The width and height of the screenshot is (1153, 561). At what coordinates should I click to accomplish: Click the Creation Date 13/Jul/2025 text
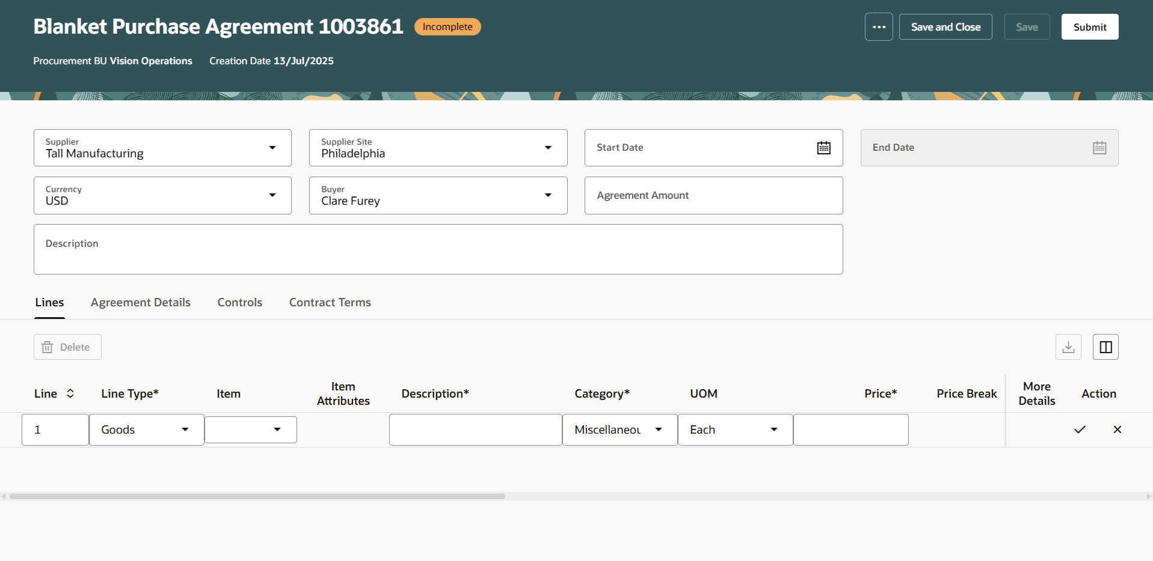(271, 61)
